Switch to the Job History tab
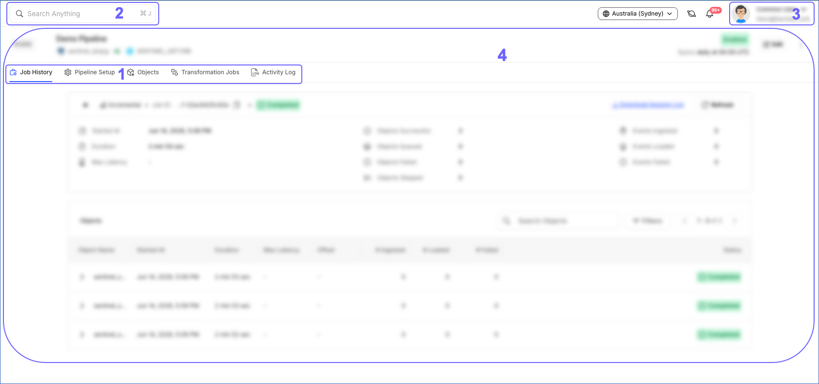Screen dimensions: 819x384 [x=31, y=72]
